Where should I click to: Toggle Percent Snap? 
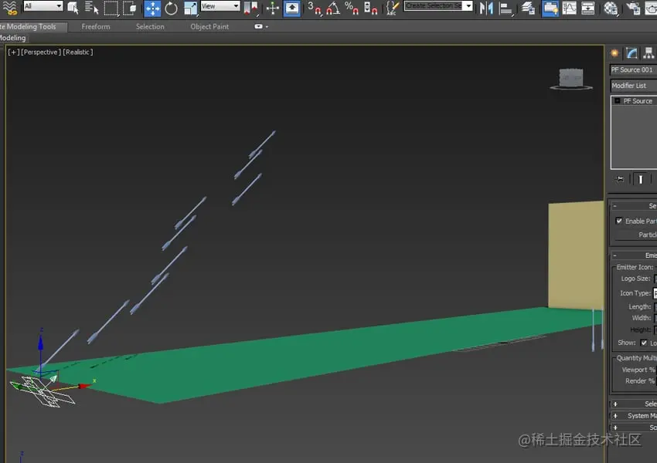coord(352,8)
